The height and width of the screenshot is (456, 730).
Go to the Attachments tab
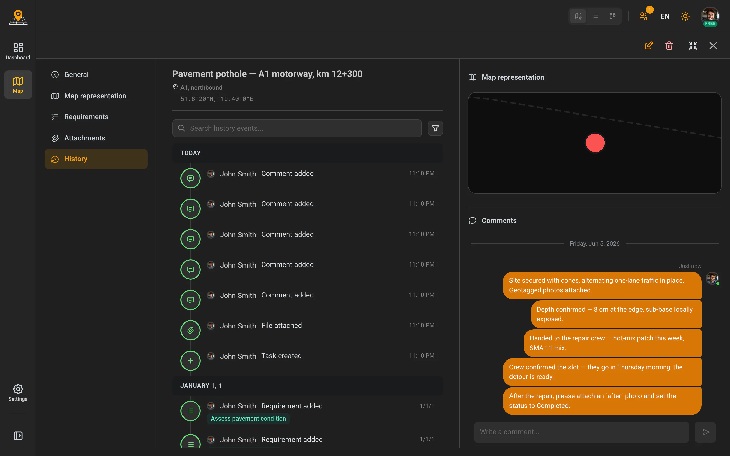(96, 138)
